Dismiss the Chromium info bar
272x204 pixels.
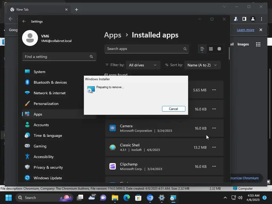(x=261, y=30)
